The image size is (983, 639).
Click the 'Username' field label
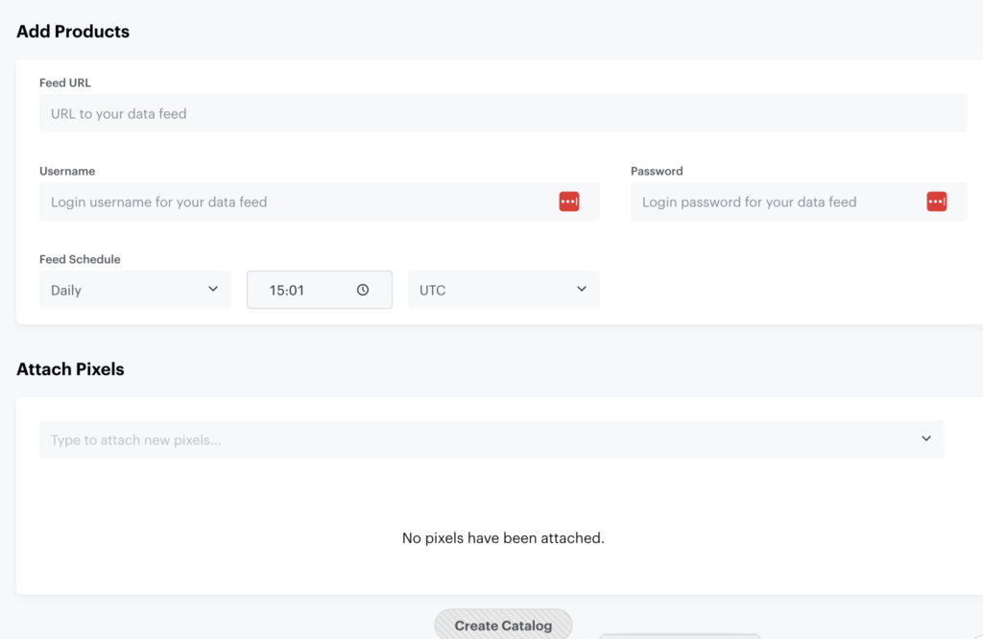[x=67, y=171]
